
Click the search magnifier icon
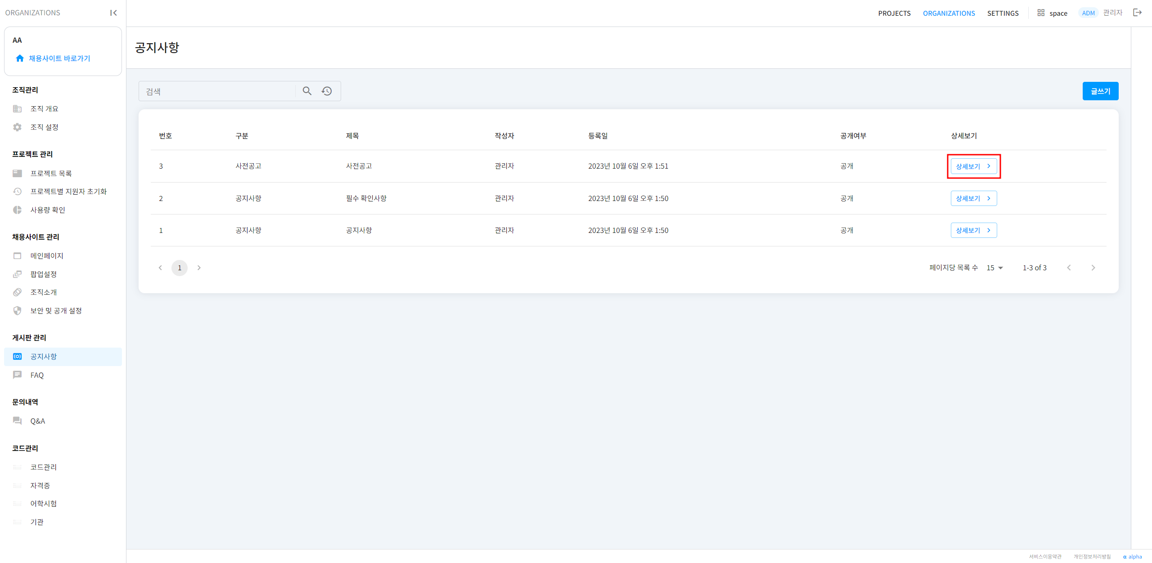(x=307, y=91)
